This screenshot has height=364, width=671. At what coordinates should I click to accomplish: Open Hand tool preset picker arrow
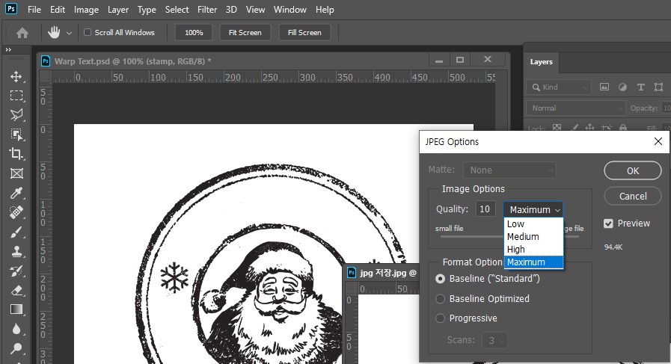click(69, 33)
